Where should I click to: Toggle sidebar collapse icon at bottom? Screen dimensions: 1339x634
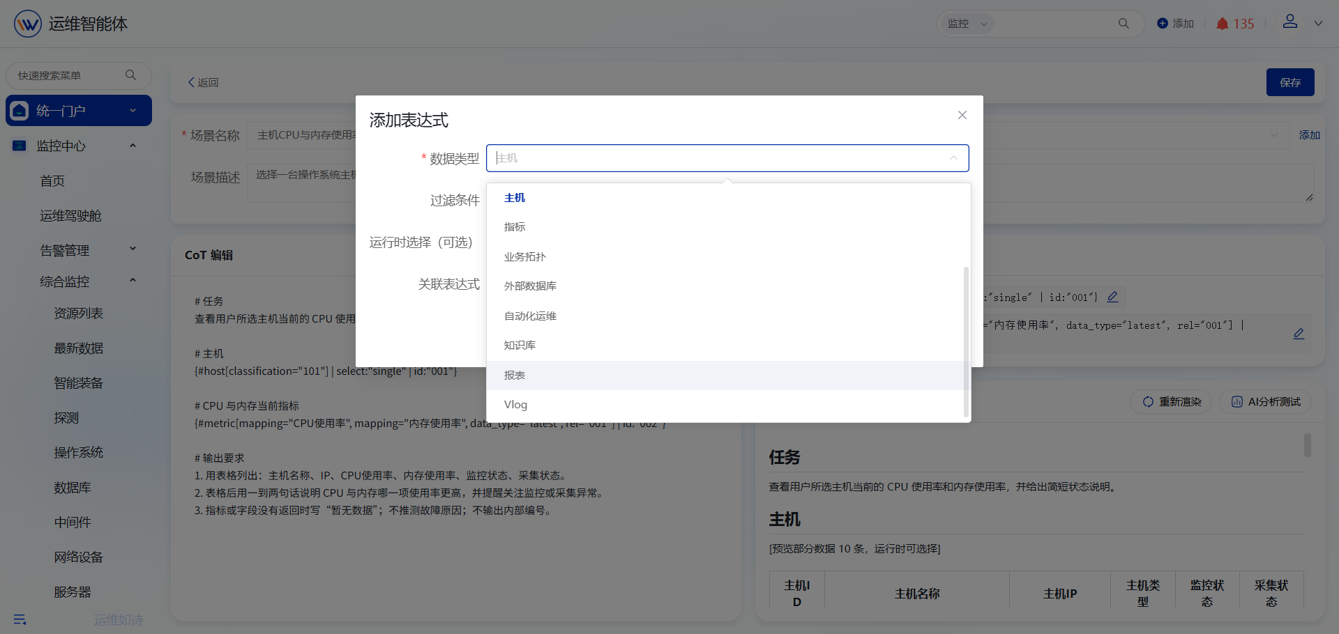(x=20, y=619)
